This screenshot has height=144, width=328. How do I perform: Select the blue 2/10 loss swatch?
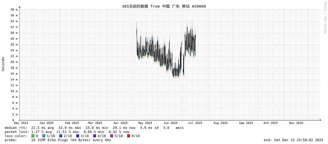61,136
